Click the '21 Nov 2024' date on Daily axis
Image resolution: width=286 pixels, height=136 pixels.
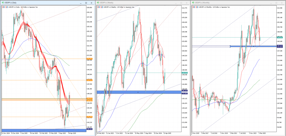5,133
